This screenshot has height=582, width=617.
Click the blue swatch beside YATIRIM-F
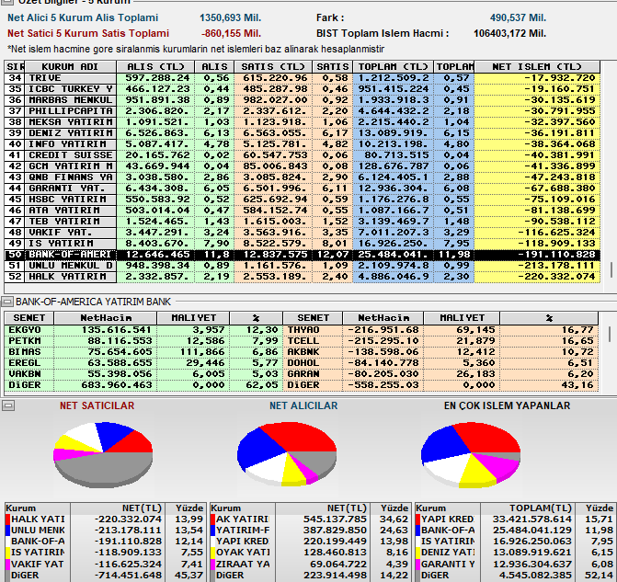point(213,531)
